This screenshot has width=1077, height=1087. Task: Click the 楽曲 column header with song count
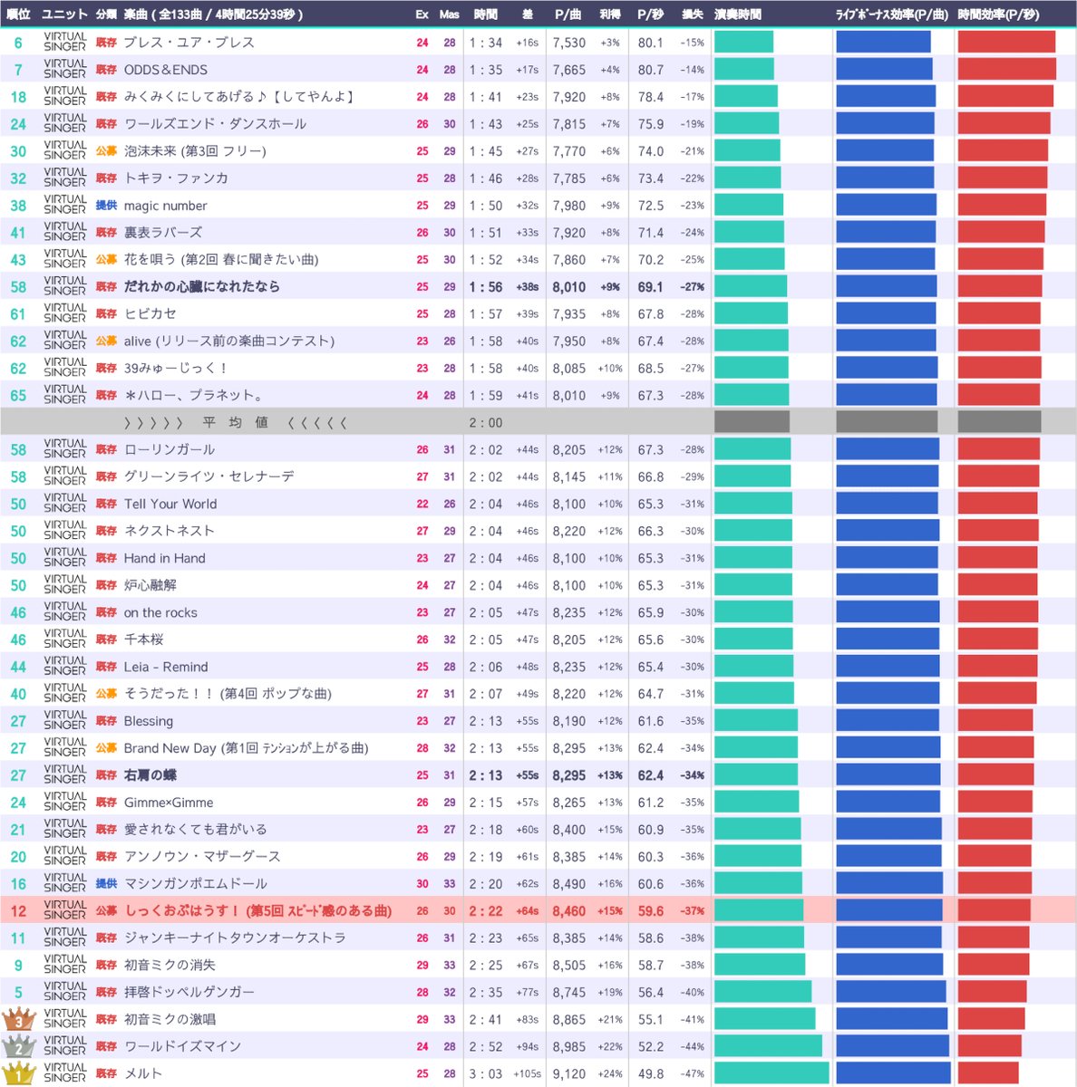tap(213, 14)
